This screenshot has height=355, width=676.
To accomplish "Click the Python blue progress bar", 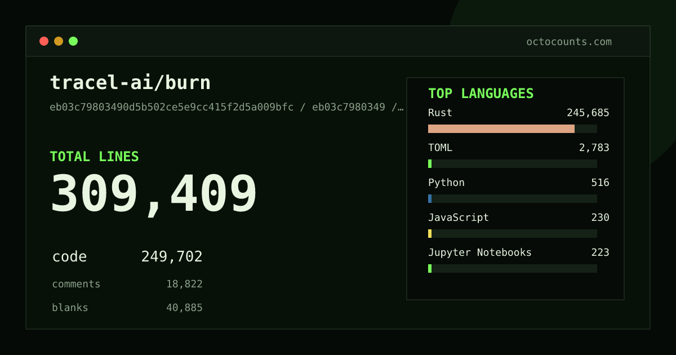I will pyautogui.click(x=430, y=198).
